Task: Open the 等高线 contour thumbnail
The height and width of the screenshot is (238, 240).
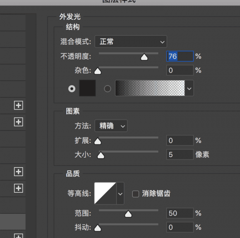Action: pyautogui.click(x=105, y=193)
